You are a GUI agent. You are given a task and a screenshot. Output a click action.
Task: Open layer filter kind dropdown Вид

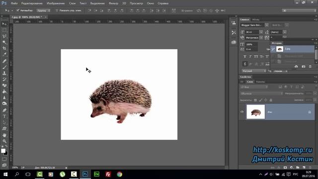[x=254, y=87]
